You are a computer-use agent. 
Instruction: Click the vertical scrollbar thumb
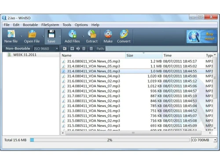pyautogui.click(x=215, y=78)
